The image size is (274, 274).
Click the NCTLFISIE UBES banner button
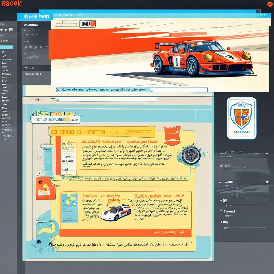pos(56,120)
